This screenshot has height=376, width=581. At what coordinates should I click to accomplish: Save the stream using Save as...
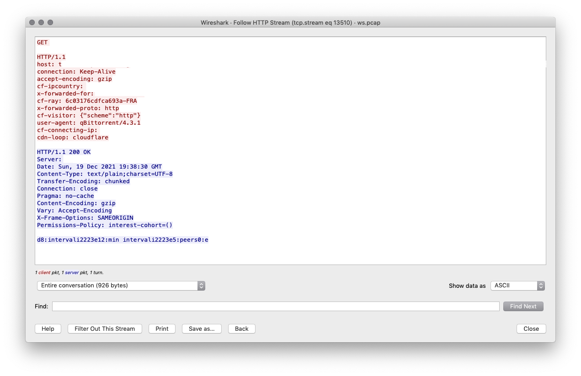[202, 328]
